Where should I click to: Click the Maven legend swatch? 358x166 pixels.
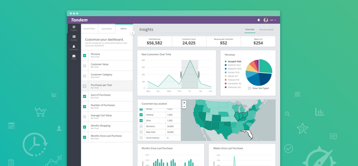(x=225, y=76)
